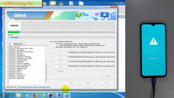Click the CP file path field
The width and height of the screenshot is (174, 98).
(x=91, y=62)
